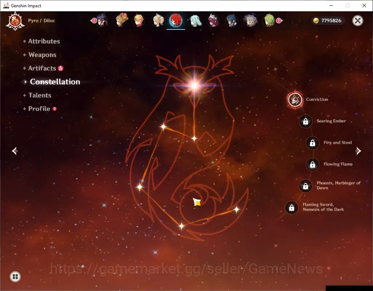Click the Mora coin icon
Image resolution: width=373 pixels, height=291 pixels.
click(x=316, y=21)
